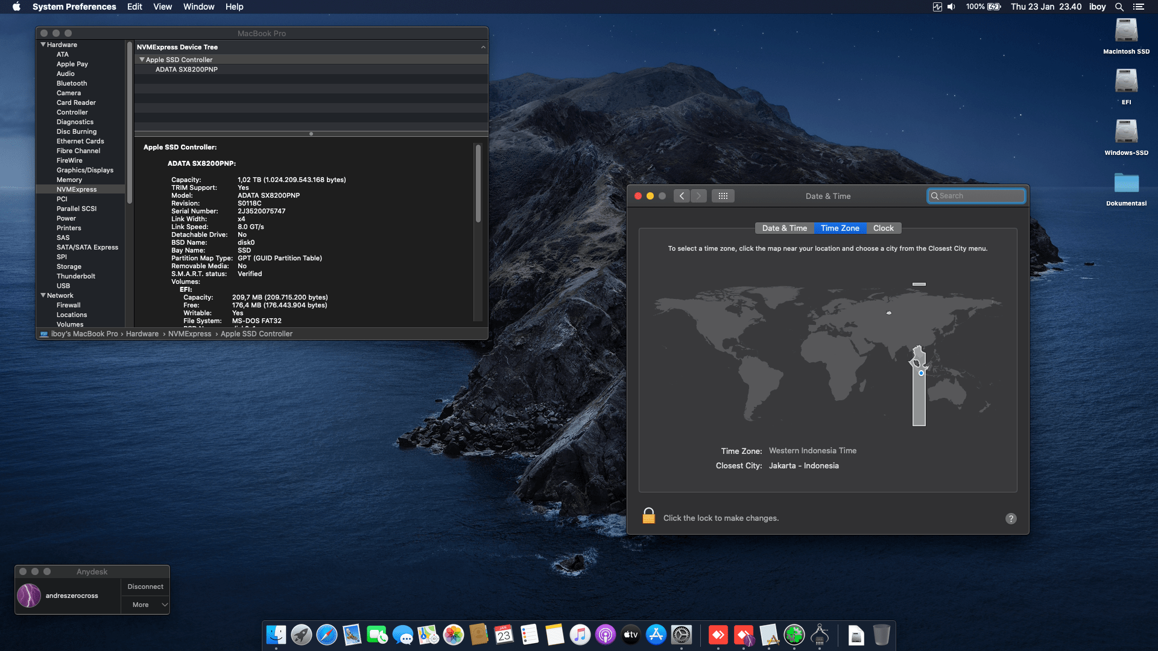This screenshot has height=651, width=1158.
Task: Open Music app in the Dock
Action: coord(580,635)
